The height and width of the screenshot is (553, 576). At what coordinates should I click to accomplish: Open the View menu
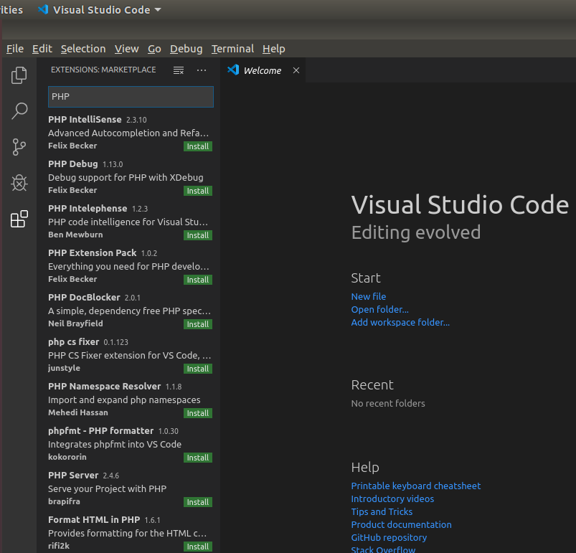(x=126, y=49)
